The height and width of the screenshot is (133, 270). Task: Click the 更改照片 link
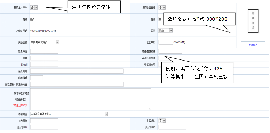point(253,45)
